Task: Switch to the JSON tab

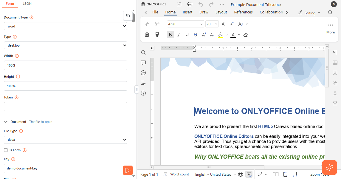Action: [x=27, y=4]
